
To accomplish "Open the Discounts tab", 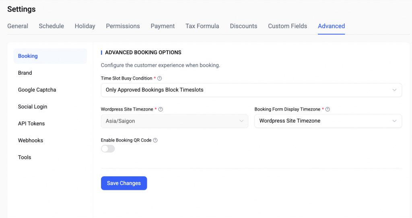I will [243, 26].
